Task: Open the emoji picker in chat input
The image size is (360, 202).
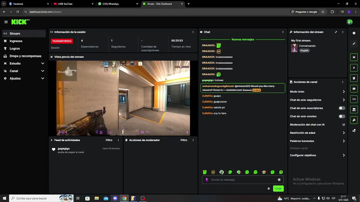Action: click(279, 180)
